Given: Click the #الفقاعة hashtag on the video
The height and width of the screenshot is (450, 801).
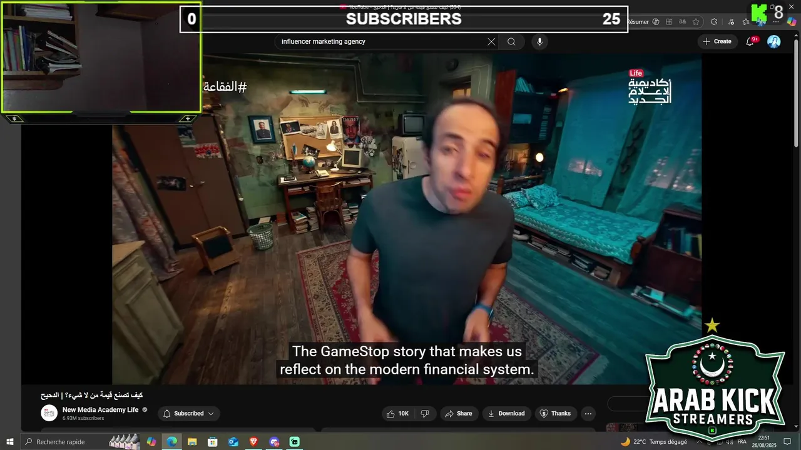Looking at the screenshot, I should coord(225,87).
